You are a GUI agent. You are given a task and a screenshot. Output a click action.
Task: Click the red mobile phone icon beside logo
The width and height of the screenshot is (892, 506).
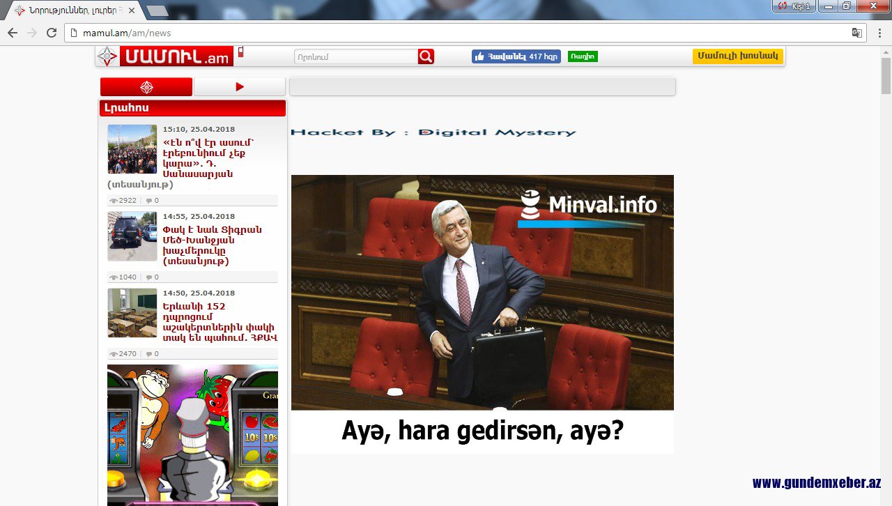point(240,52)
